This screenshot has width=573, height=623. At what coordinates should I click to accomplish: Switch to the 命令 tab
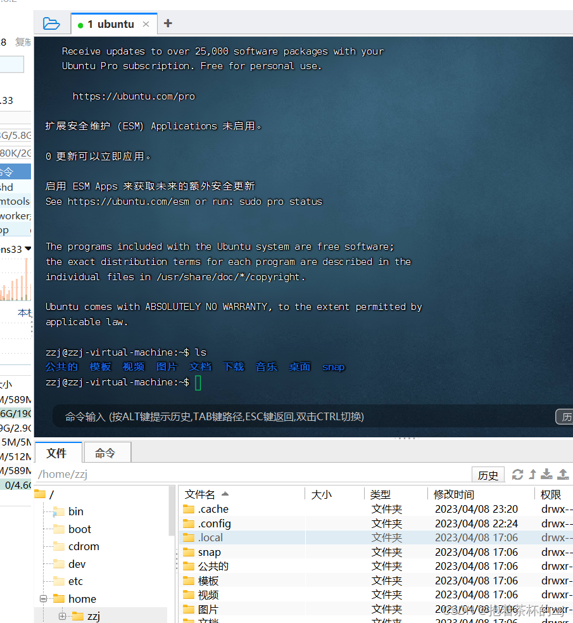pyautogui.click(x=106, y=452)
